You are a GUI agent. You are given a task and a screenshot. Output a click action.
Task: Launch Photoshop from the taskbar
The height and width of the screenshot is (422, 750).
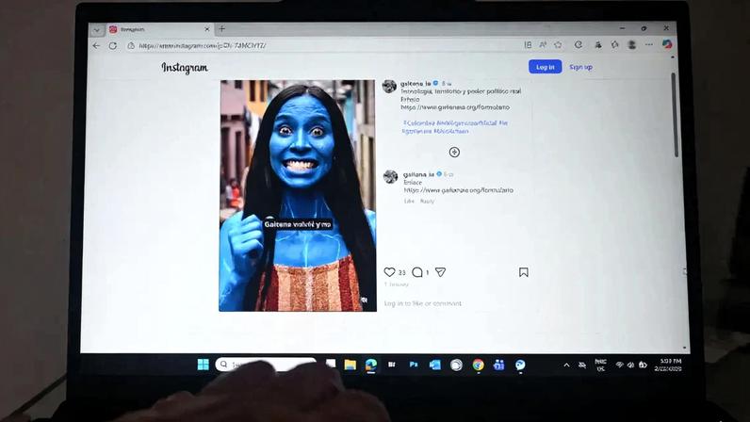pos(414,365)
